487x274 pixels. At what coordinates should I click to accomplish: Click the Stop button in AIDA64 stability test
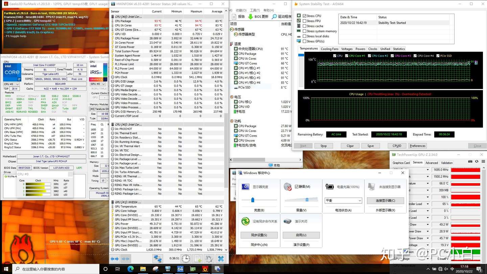pyautogui.click(x=323, y=145)
